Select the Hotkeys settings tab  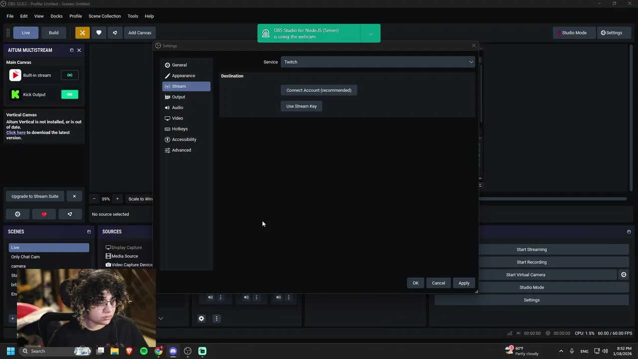point(186,129)
